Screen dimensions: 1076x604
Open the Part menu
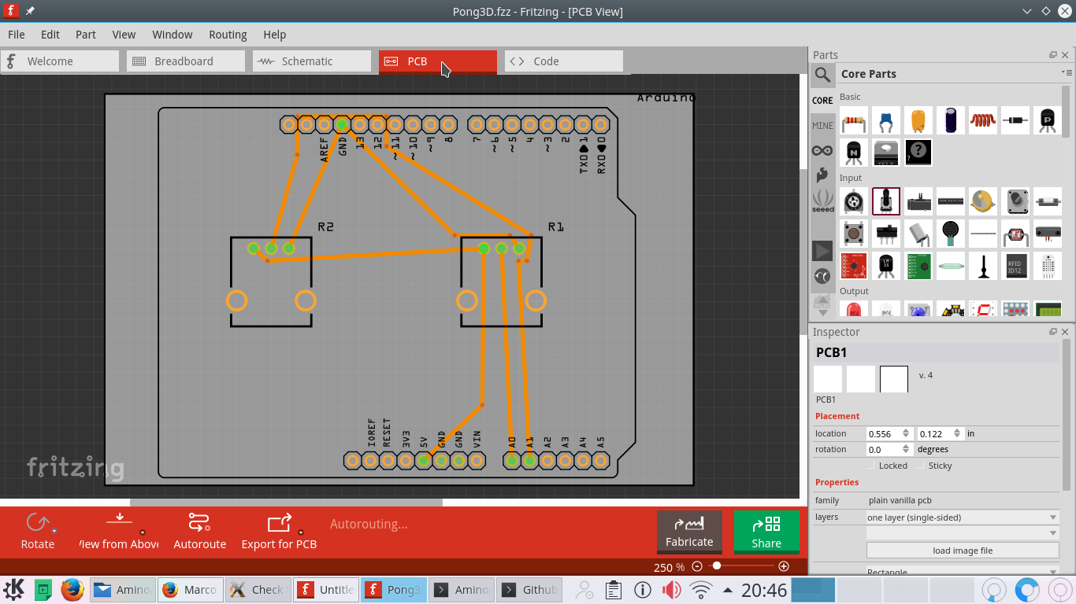pos(86,35)
